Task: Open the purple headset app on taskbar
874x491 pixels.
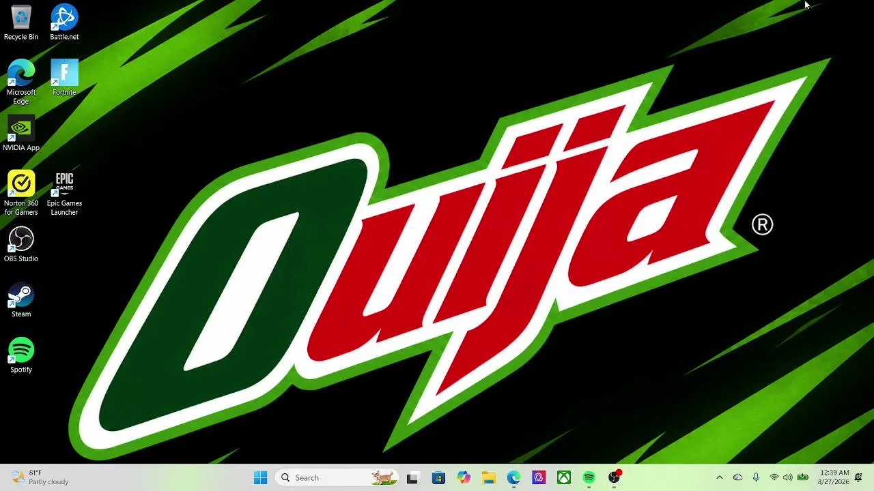Action: 539,478
